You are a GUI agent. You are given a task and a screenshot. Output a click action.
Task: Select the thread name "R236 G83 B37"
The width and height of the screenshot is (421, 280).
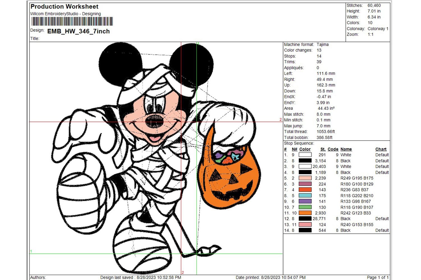click(354, 190)
